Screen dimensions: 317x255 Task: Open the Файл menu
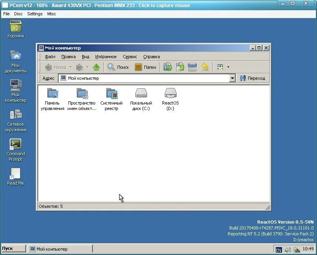[x=50, y=57]
